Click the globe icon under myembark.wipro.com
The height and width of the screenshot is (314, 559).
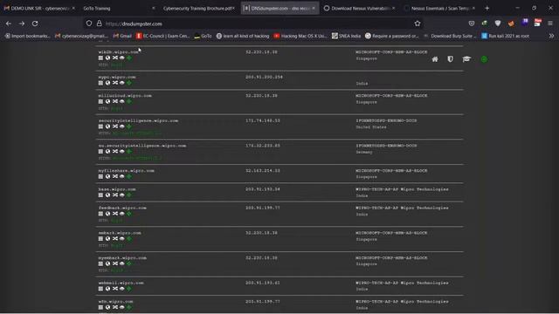pyautogui.click(x=107, y=263)
